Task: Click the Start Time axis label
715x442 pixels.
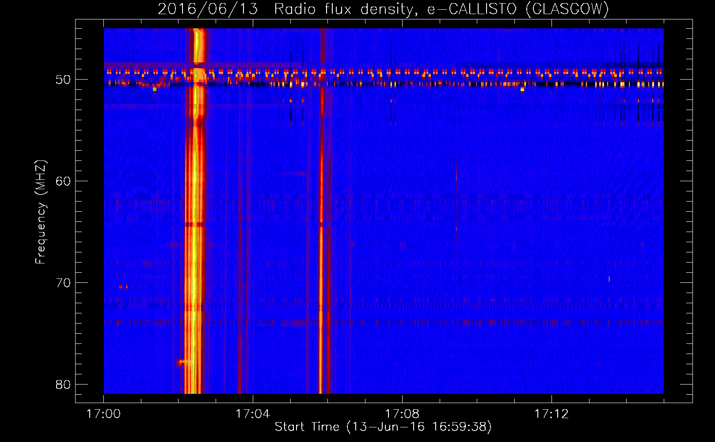Action: coord(383,427)
